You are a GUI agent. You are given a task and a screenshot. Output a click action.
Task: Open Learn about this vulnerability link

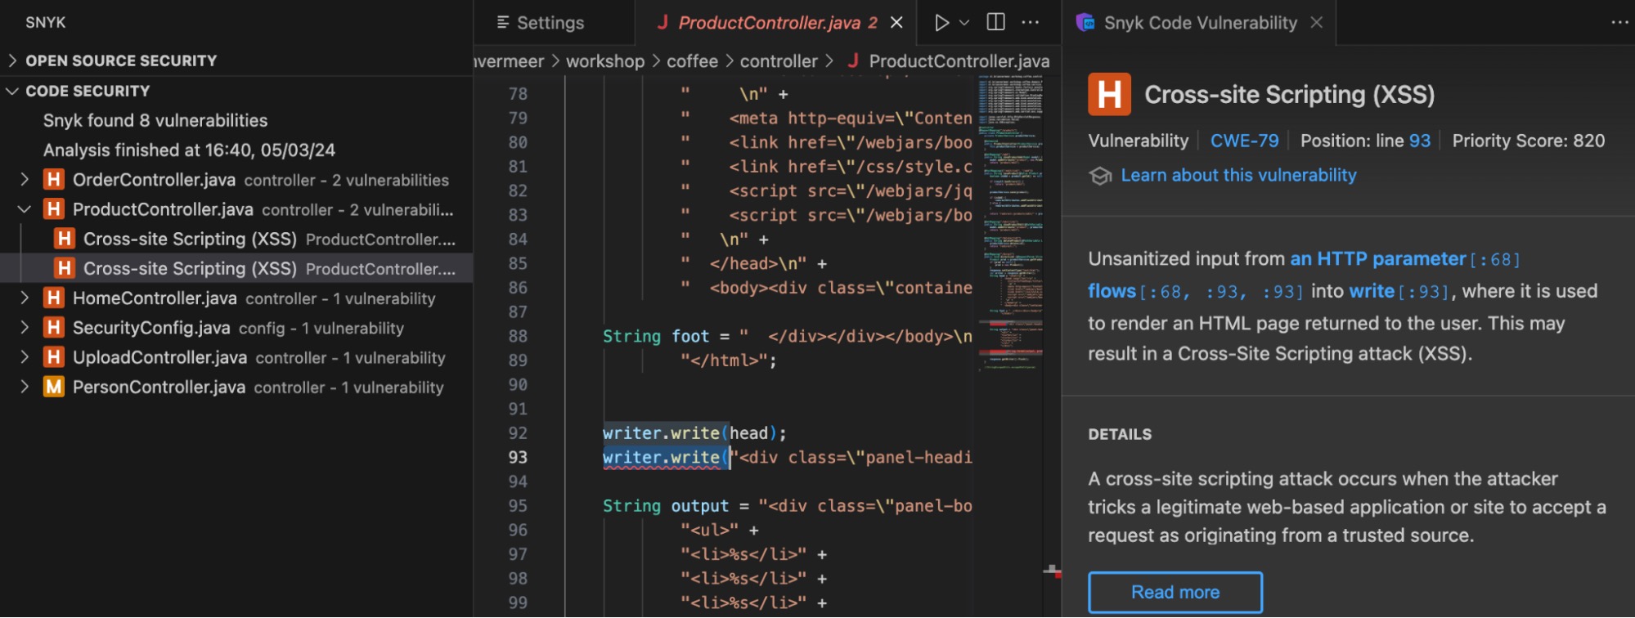click(1238, 175)
